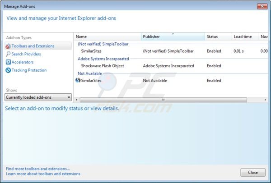Click the Accelerators arrow icon

tap(8, 62)
